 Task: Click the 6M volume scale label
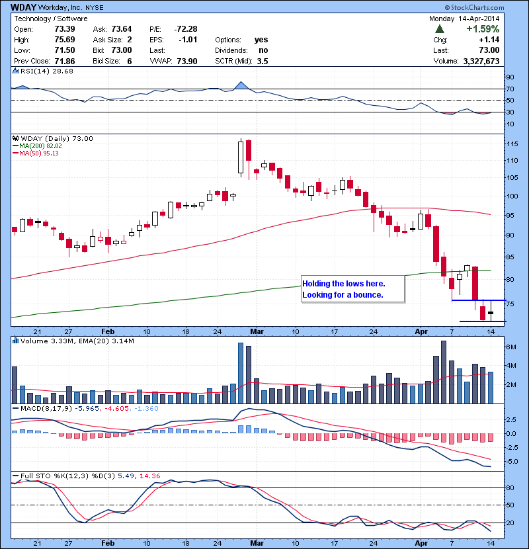pyautogui.click(x=511, y=347)
